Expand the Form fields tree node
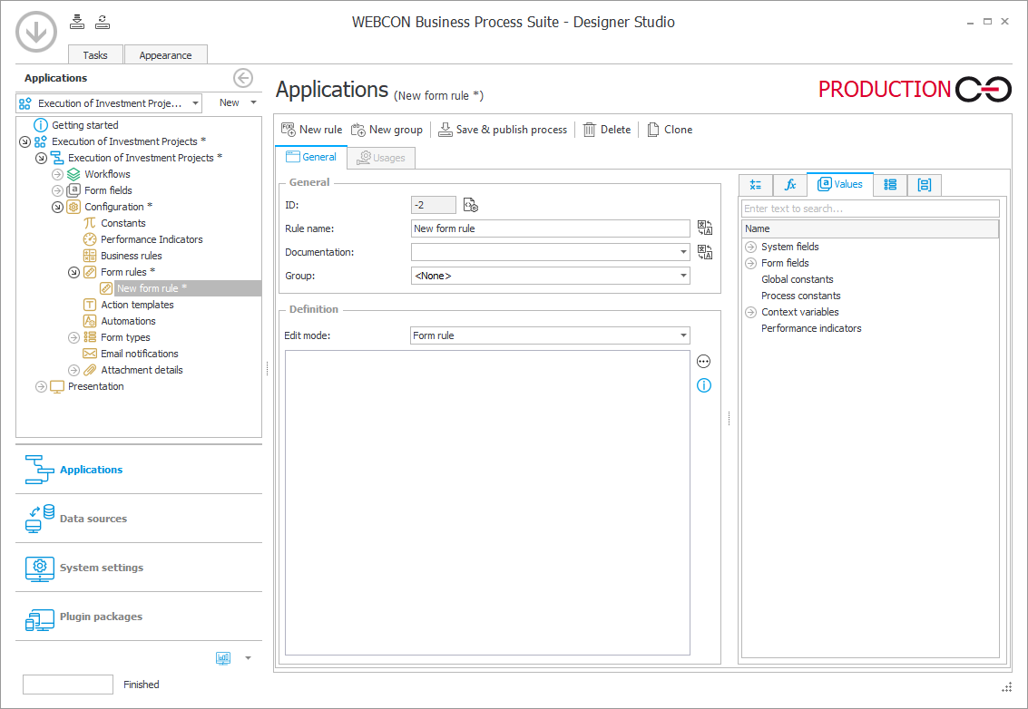This screenshot has width=1028, height=709. (58, 190)
